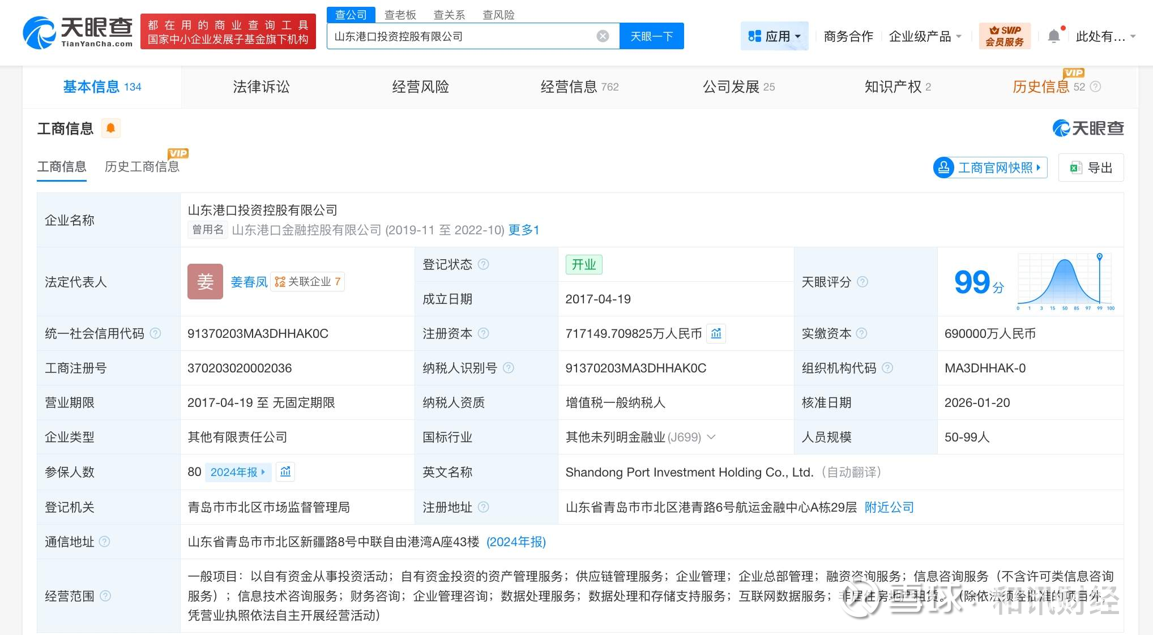Image resolution: width=1153 pixels, height=635 pixels.
Task: Click help icon beside 登记状态
Action: tap(483, 264)
